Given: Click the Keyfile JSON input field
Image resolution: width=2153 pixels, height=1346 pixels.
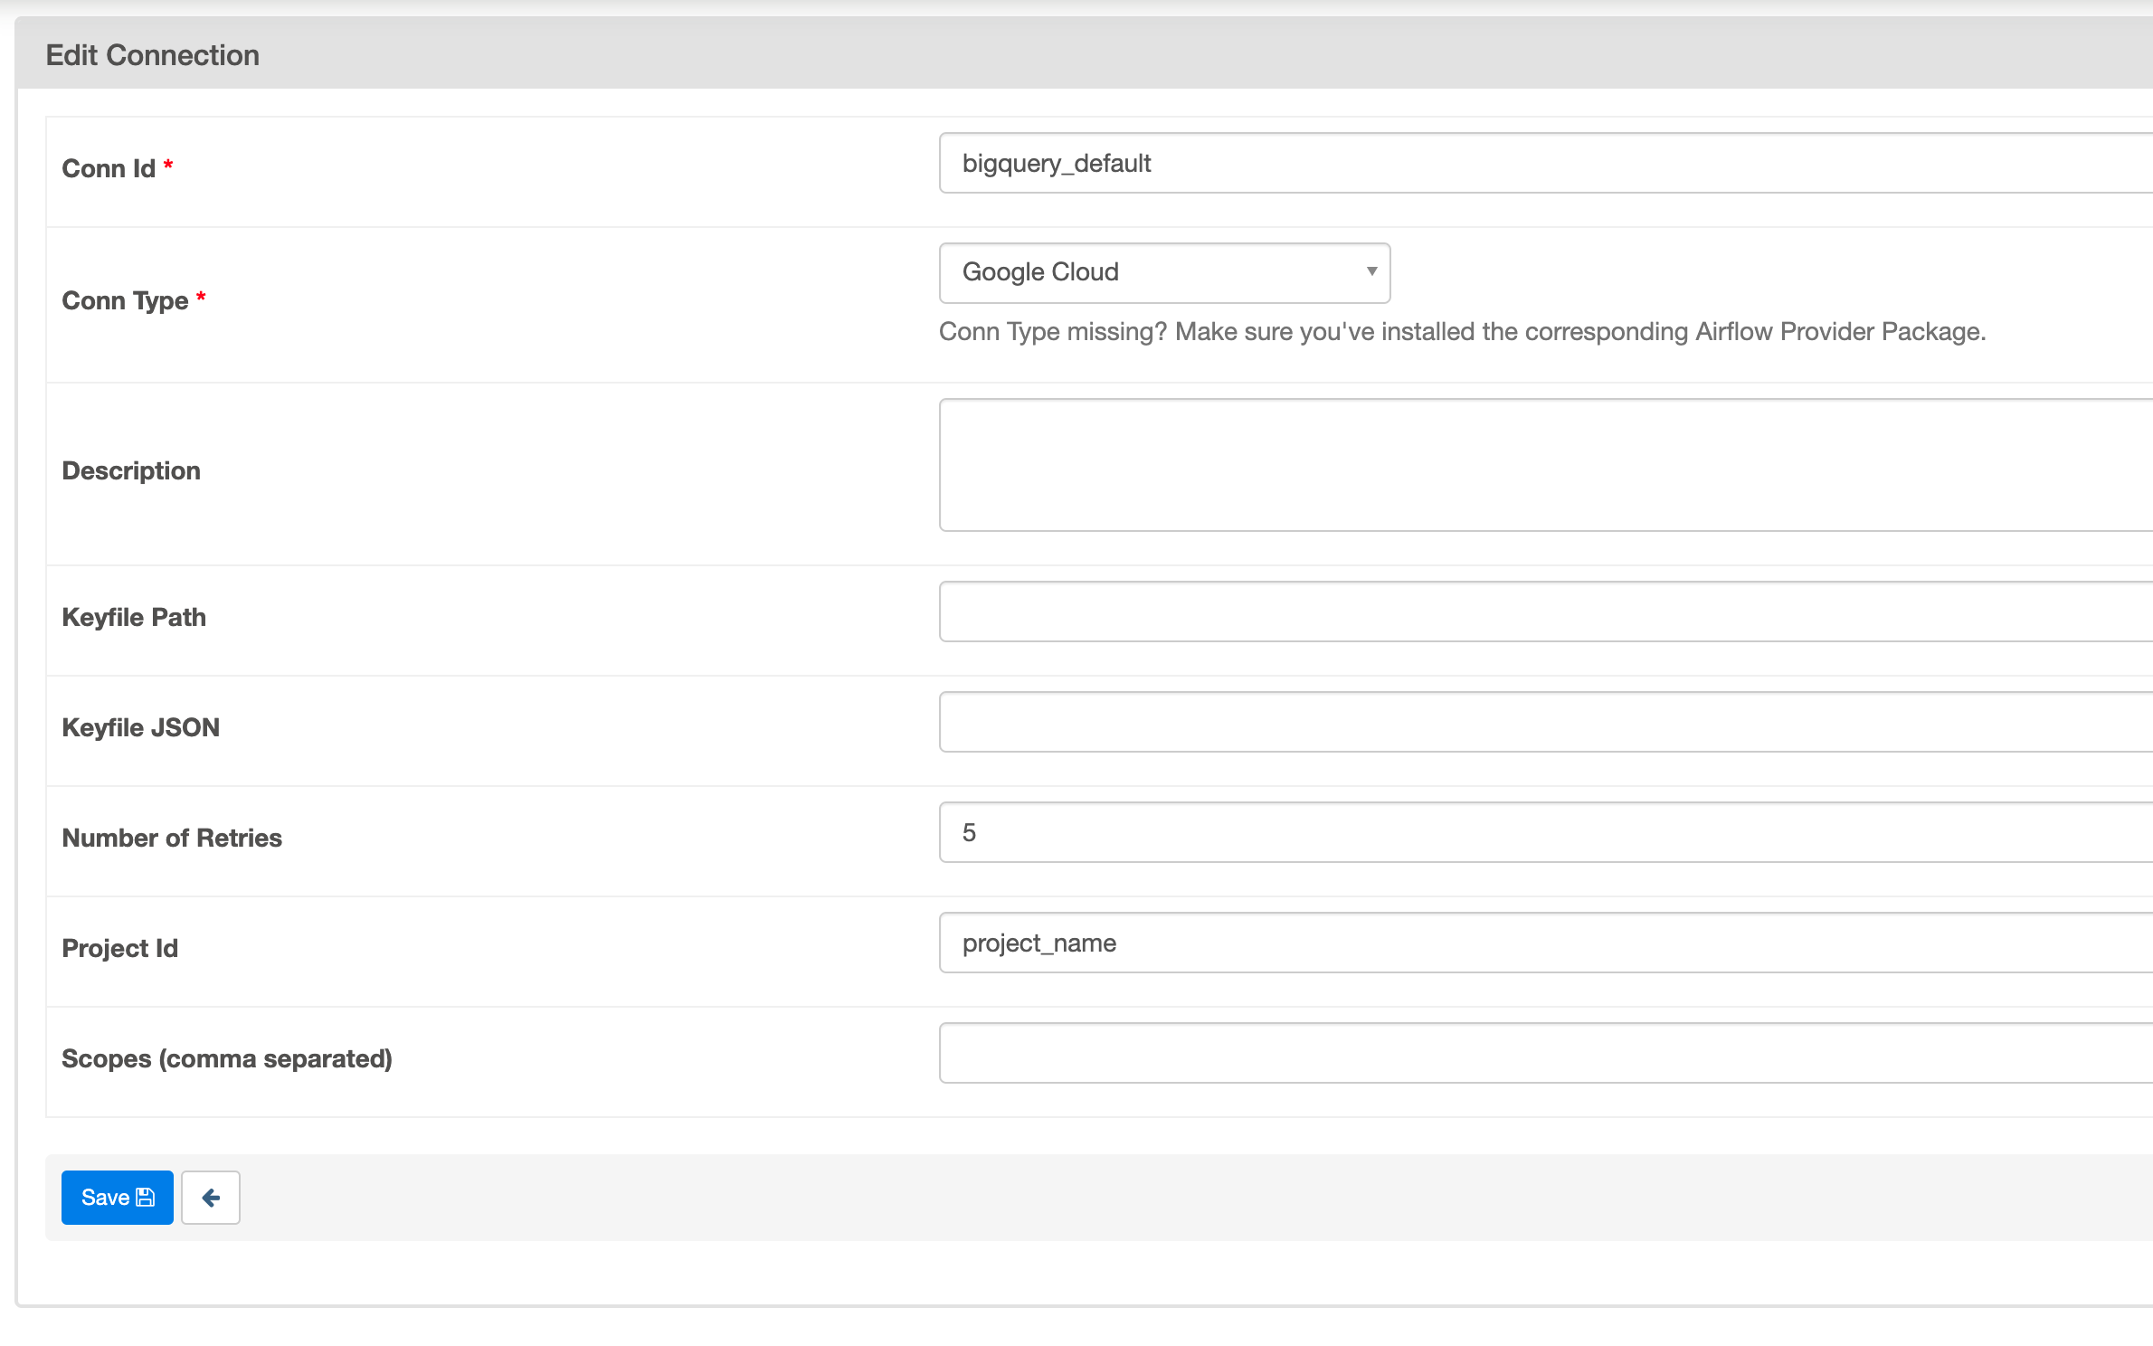Looking at the screenshot, I should pos(1546,722).
